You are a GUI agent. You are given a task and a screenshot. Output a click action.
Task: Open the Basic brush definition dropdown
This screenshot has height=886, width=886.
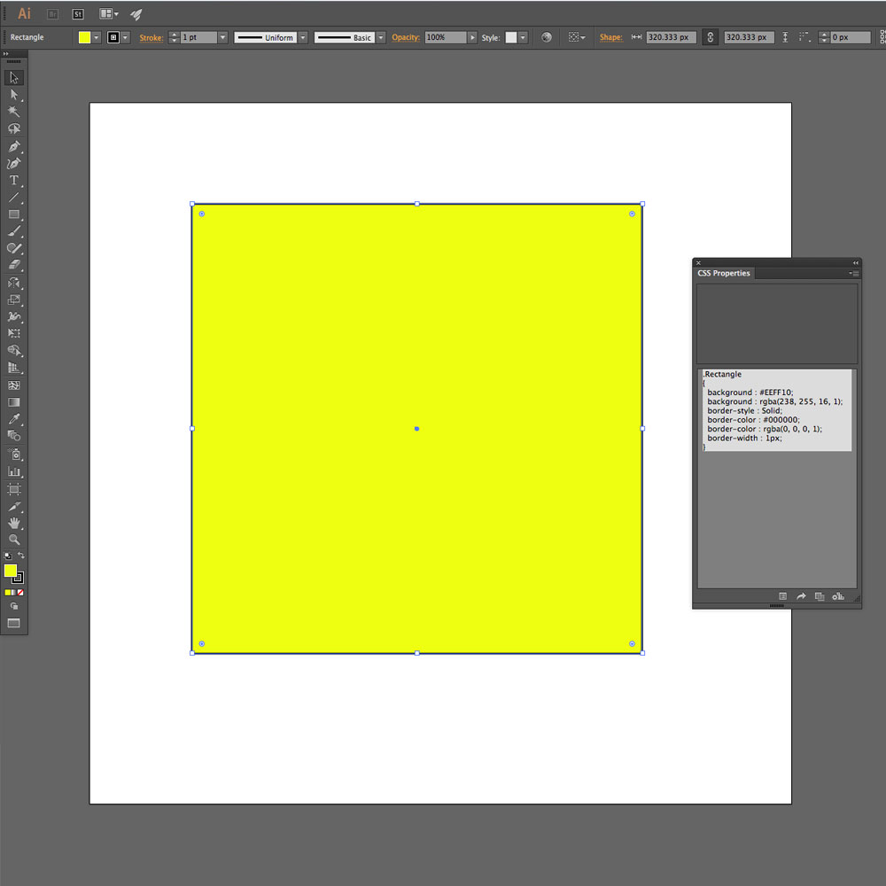381,37
